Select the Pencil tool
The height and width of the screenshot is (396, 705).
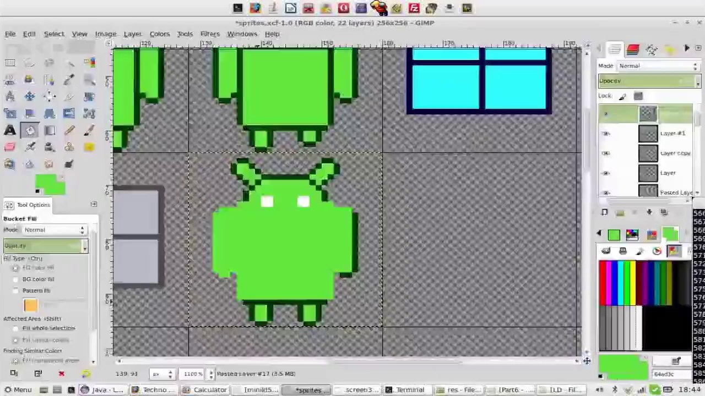[x=69, y=130]
